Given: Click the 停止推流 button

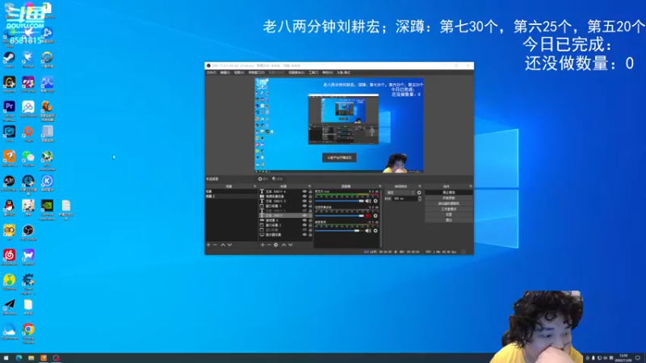Looking at the screenshot, I should pos(449,192).
